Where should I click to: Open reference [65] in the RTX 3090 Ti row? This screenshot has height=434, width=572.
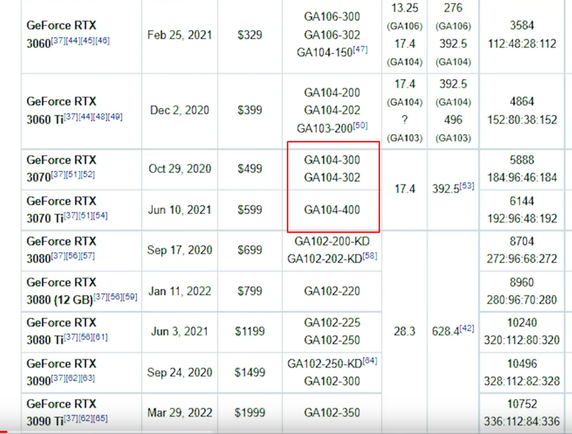coord(100,418)
